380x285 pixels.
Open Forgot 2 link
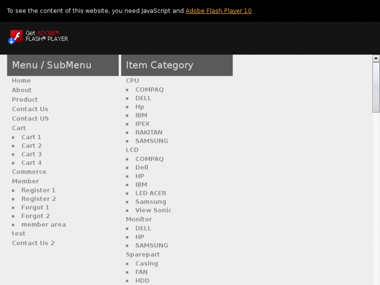pos(36,216)
